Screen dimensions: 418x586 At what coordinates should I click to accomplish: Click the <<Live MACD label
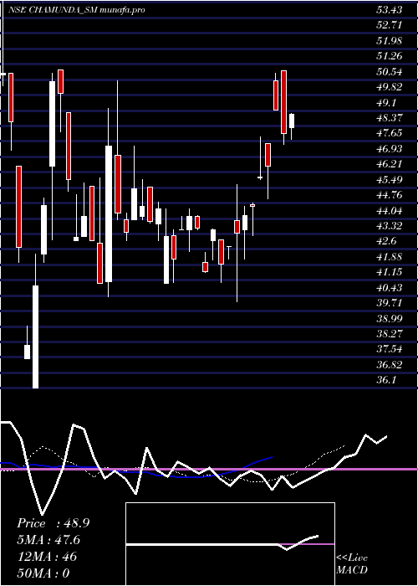pyautogui.click(x=352, y=564)
